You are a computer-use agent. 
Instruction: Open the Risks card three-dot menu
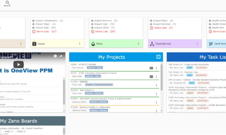(138, 44)
